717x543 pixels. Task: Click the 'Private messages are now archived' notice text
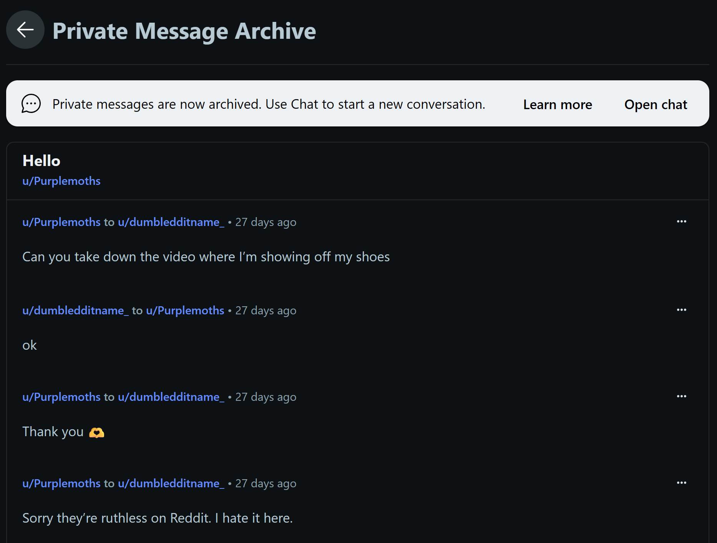(x=269, y=104)
